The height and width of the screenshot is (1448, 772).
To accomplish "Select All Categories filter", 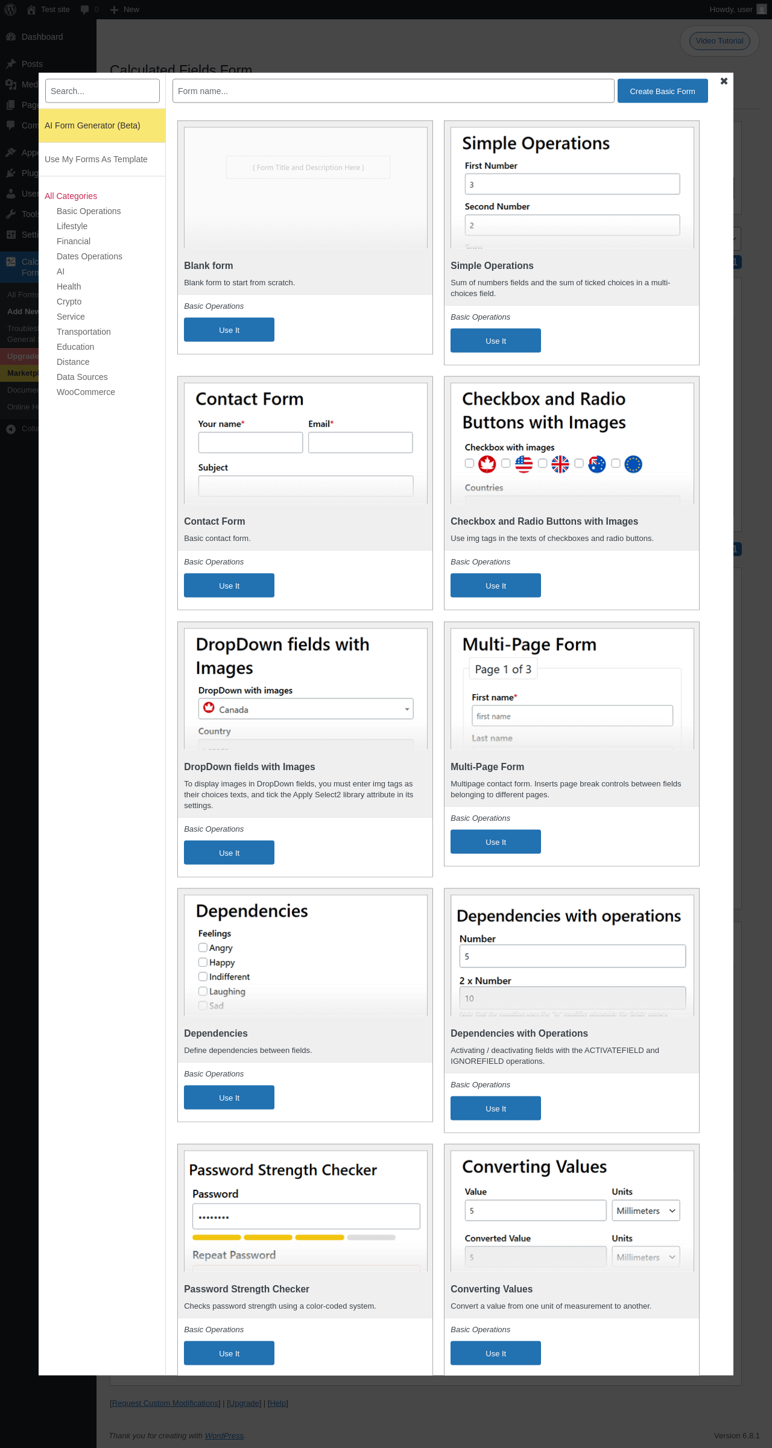I will [71, 196].
